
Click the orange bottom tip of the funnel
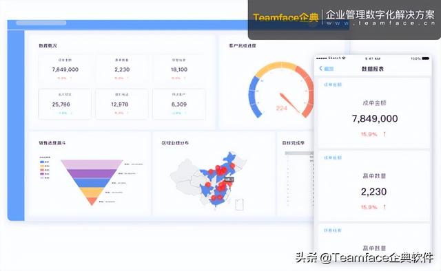pyautogui.click(x=92, y=201)
